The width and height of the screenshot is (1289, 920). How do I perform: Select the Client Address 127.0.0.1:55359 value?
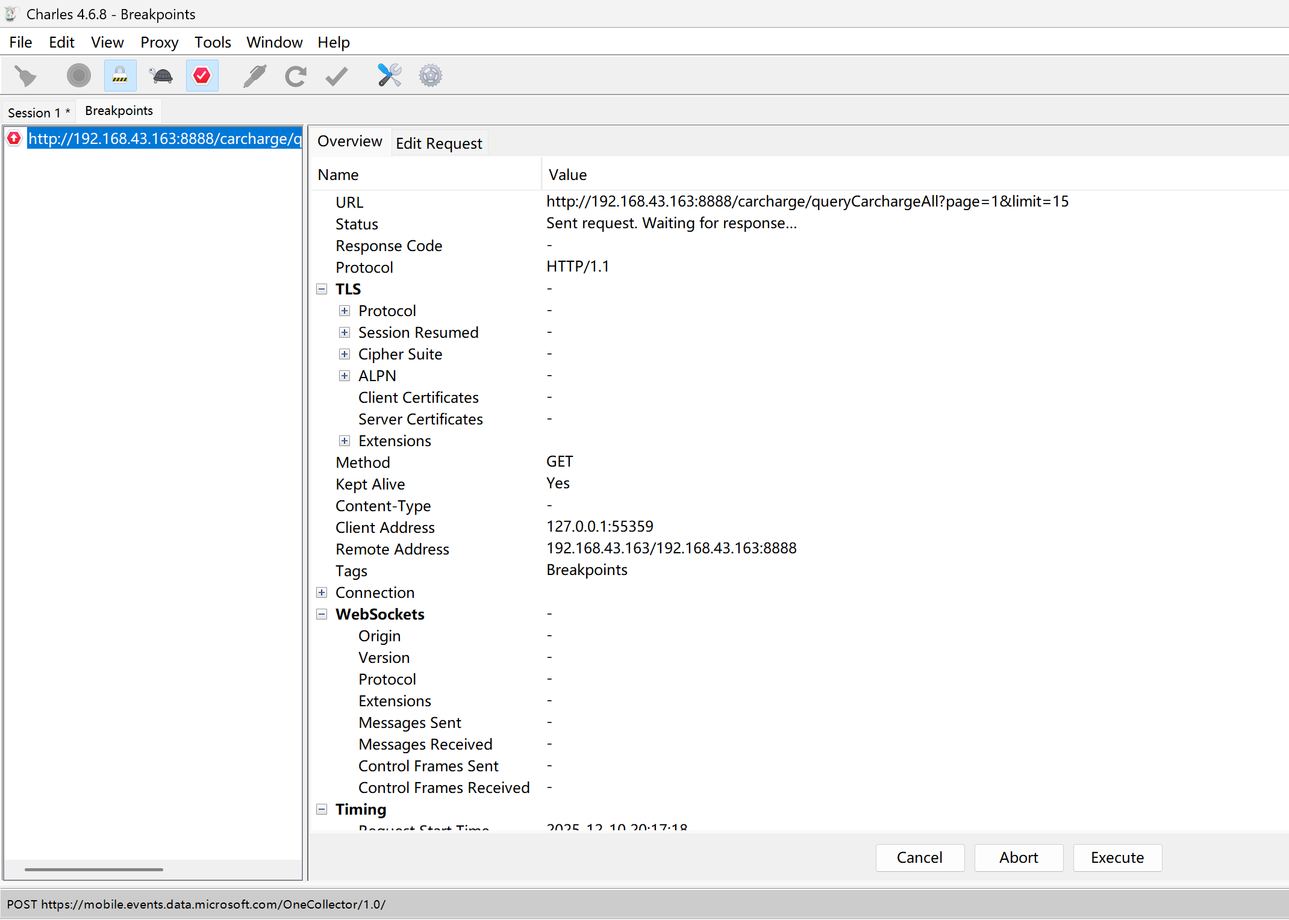[x=599, y=526]
